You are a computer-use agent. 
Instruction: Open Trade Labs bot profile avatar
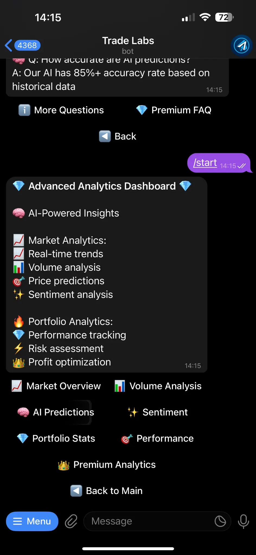241,46
